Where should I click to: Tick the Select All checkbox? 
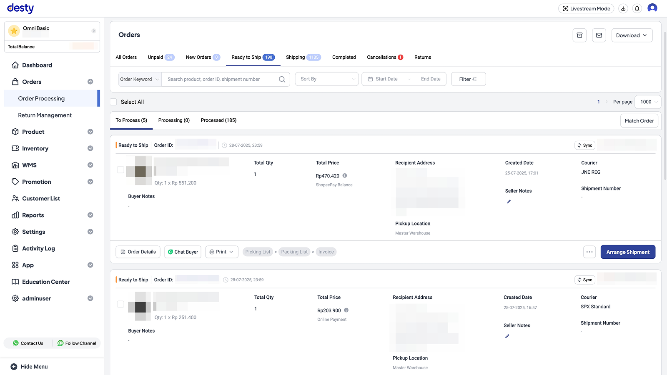113,102
